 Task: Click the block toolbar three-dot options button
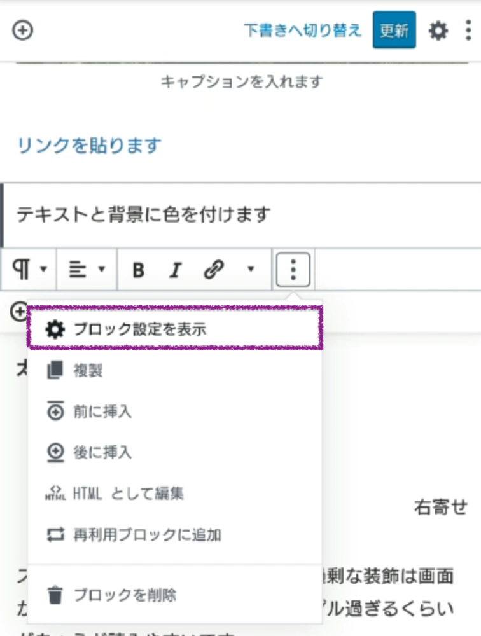pyautogui.click(x=293, y=270)
